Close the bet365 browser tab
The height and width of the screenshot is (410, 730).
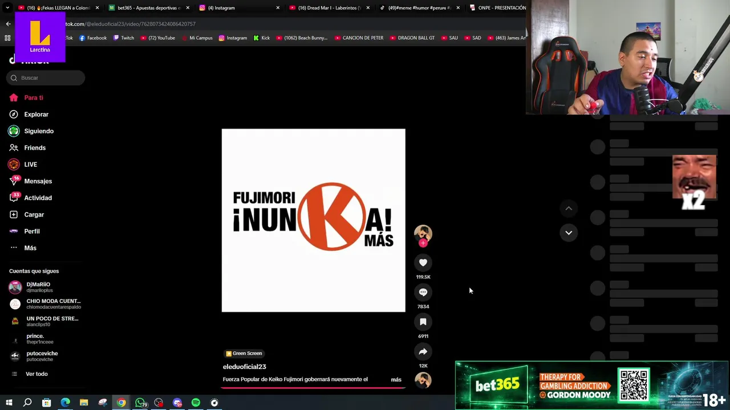click(x=188, y=8)
